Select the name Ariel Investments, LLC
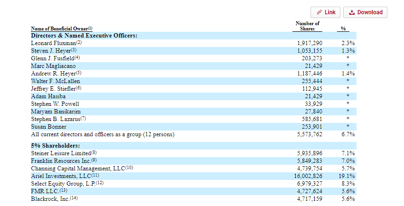 coord(61,176)
